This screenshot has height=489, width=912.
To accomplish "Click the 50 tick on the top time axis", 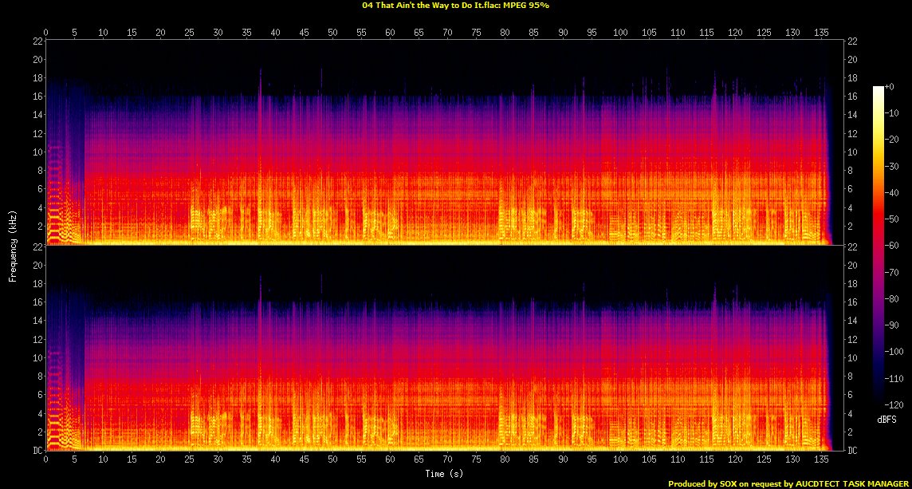I will (332, 33).
